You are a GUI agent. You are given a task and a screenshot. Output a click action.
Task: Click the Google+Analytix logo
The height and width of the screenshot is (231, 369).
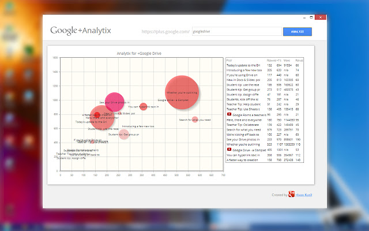[81, 31]
